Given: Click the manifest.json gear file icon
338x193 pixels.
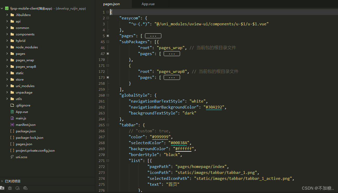Looking at the screenshot, I should pos(12,125).
